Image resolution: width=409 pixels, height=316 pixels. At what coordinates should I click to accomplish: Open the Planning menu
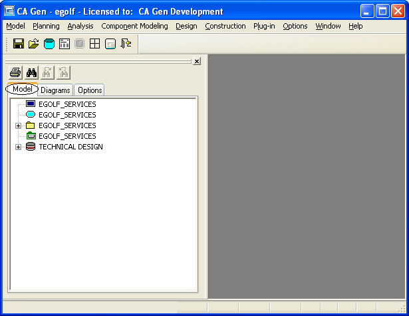46,26
